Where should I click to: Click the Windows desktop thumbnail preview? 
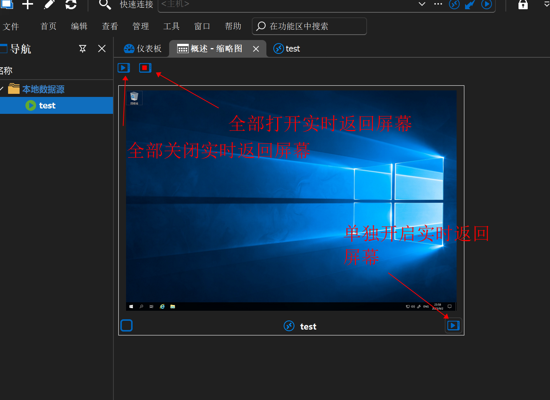tap(291, 200)
